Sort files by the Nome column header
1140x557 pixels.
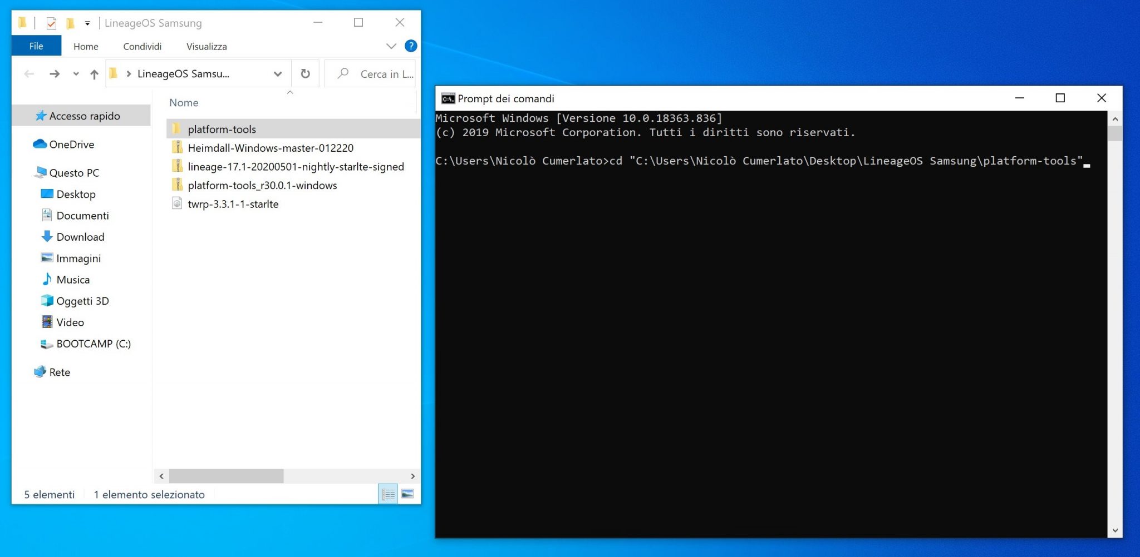coord(184,103)
